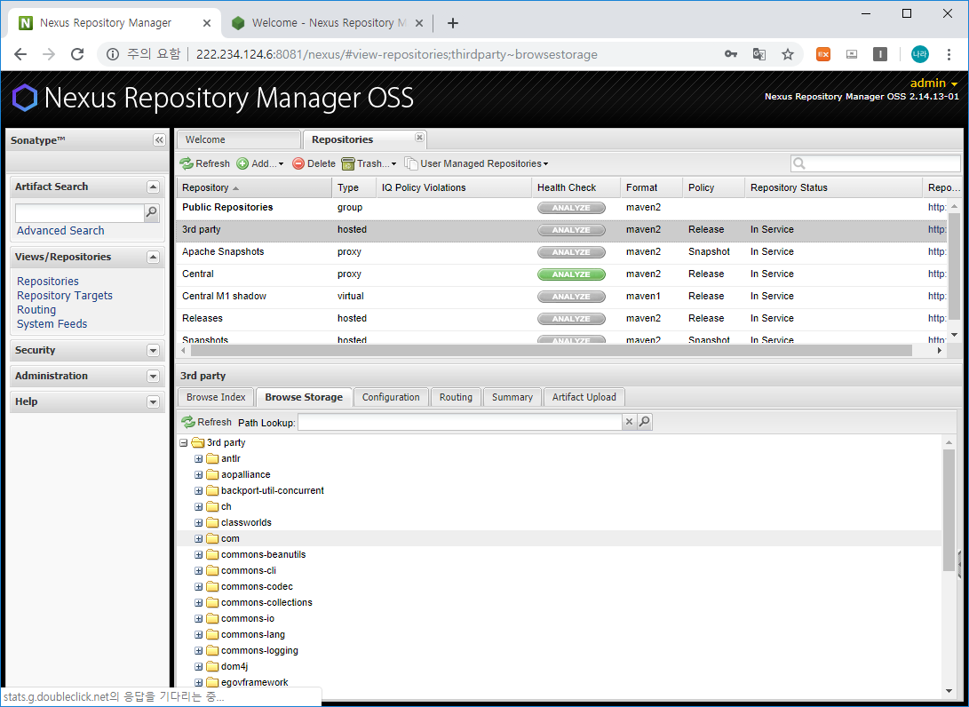
Task: Expand the Help panel
Action: 154,402
